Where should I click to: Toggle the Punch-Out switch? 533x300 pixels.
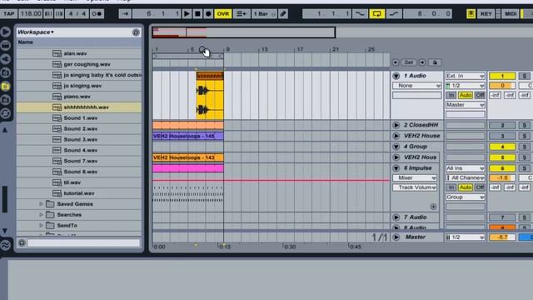[x=394, y=14]
